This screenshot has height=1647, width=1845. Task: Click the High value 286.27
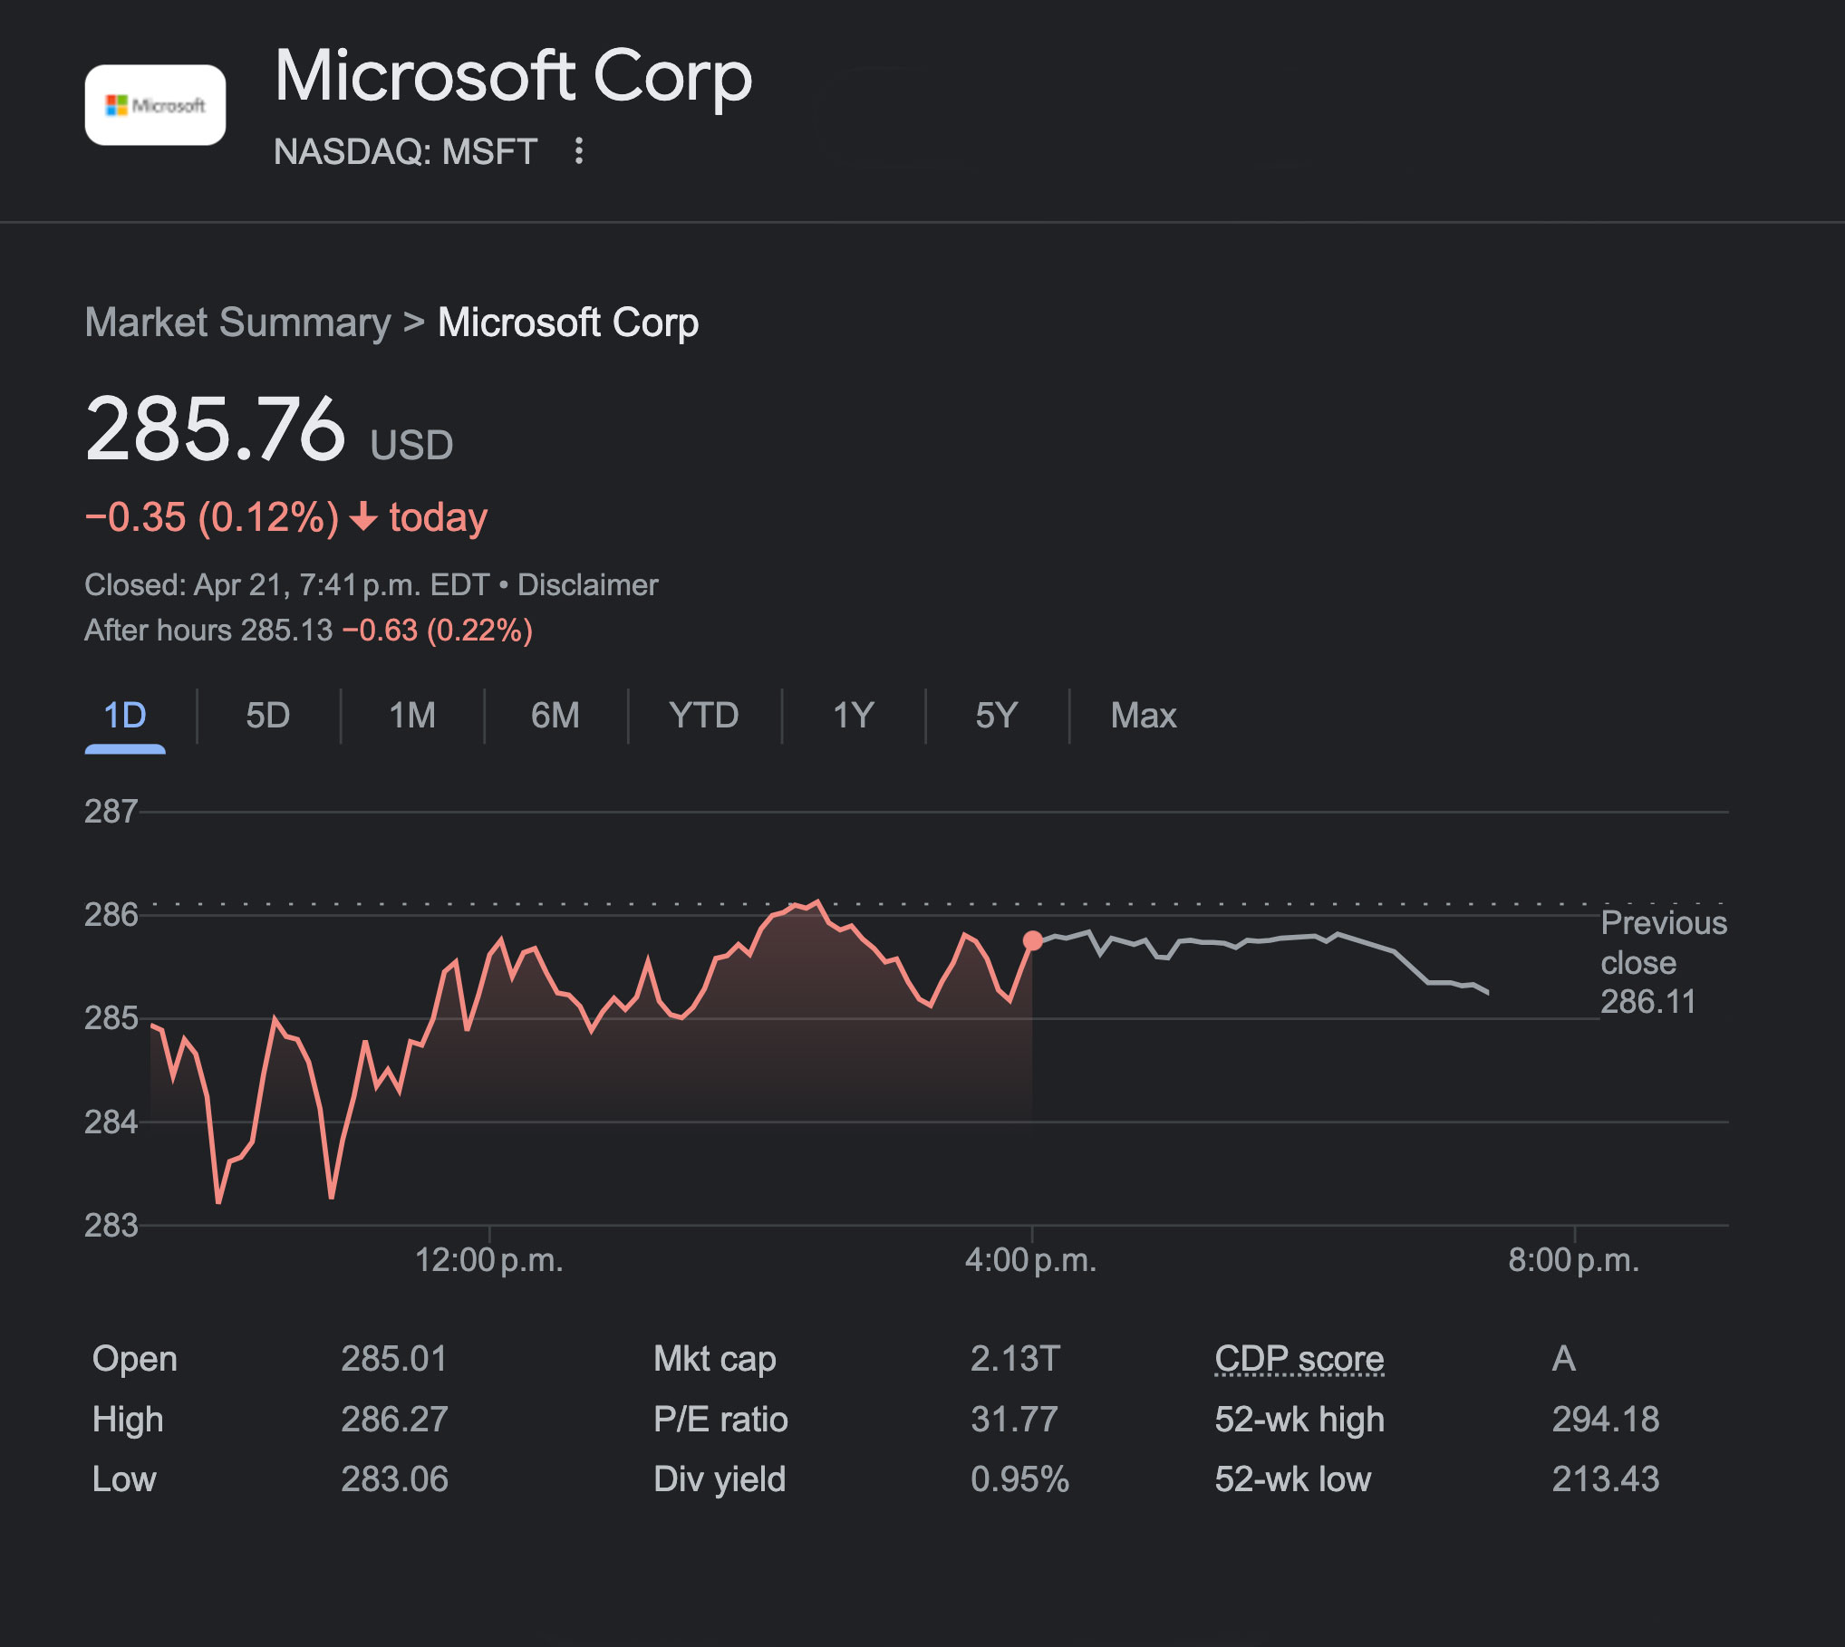[394, 1420]
